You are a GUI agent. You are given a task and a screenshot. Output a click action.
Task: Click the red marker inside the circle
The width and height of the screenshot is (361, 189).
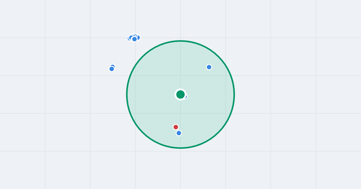point(176,127)
